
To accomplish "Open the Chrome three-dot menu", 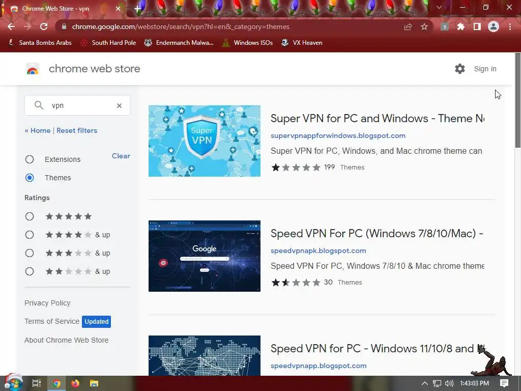I will 510,26.
